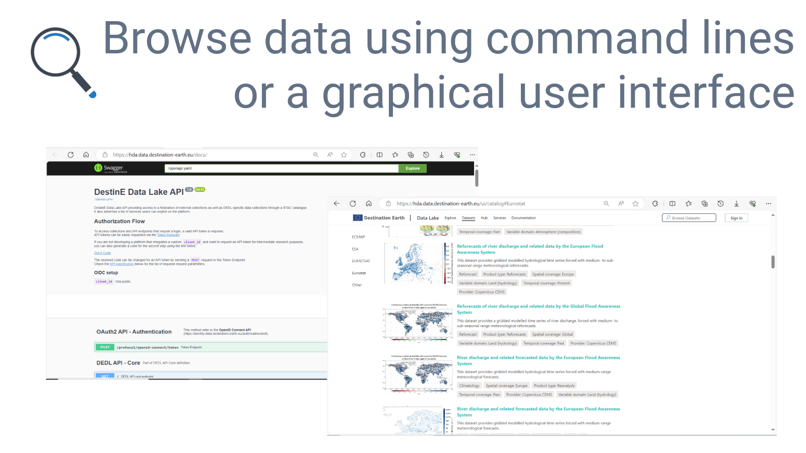Screen dimensions: 806x453
Task: Click the Browse Datasets search field
Action: [x=689, y=218]
